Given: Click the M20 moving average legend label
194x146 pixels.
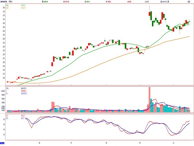Looking at the screenshot, I should pyautogui.click(x=8, y=5).
